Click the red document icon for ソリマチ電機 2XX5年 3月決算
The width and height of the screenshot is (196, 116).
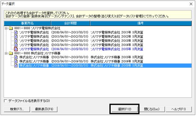click(16, 49)
